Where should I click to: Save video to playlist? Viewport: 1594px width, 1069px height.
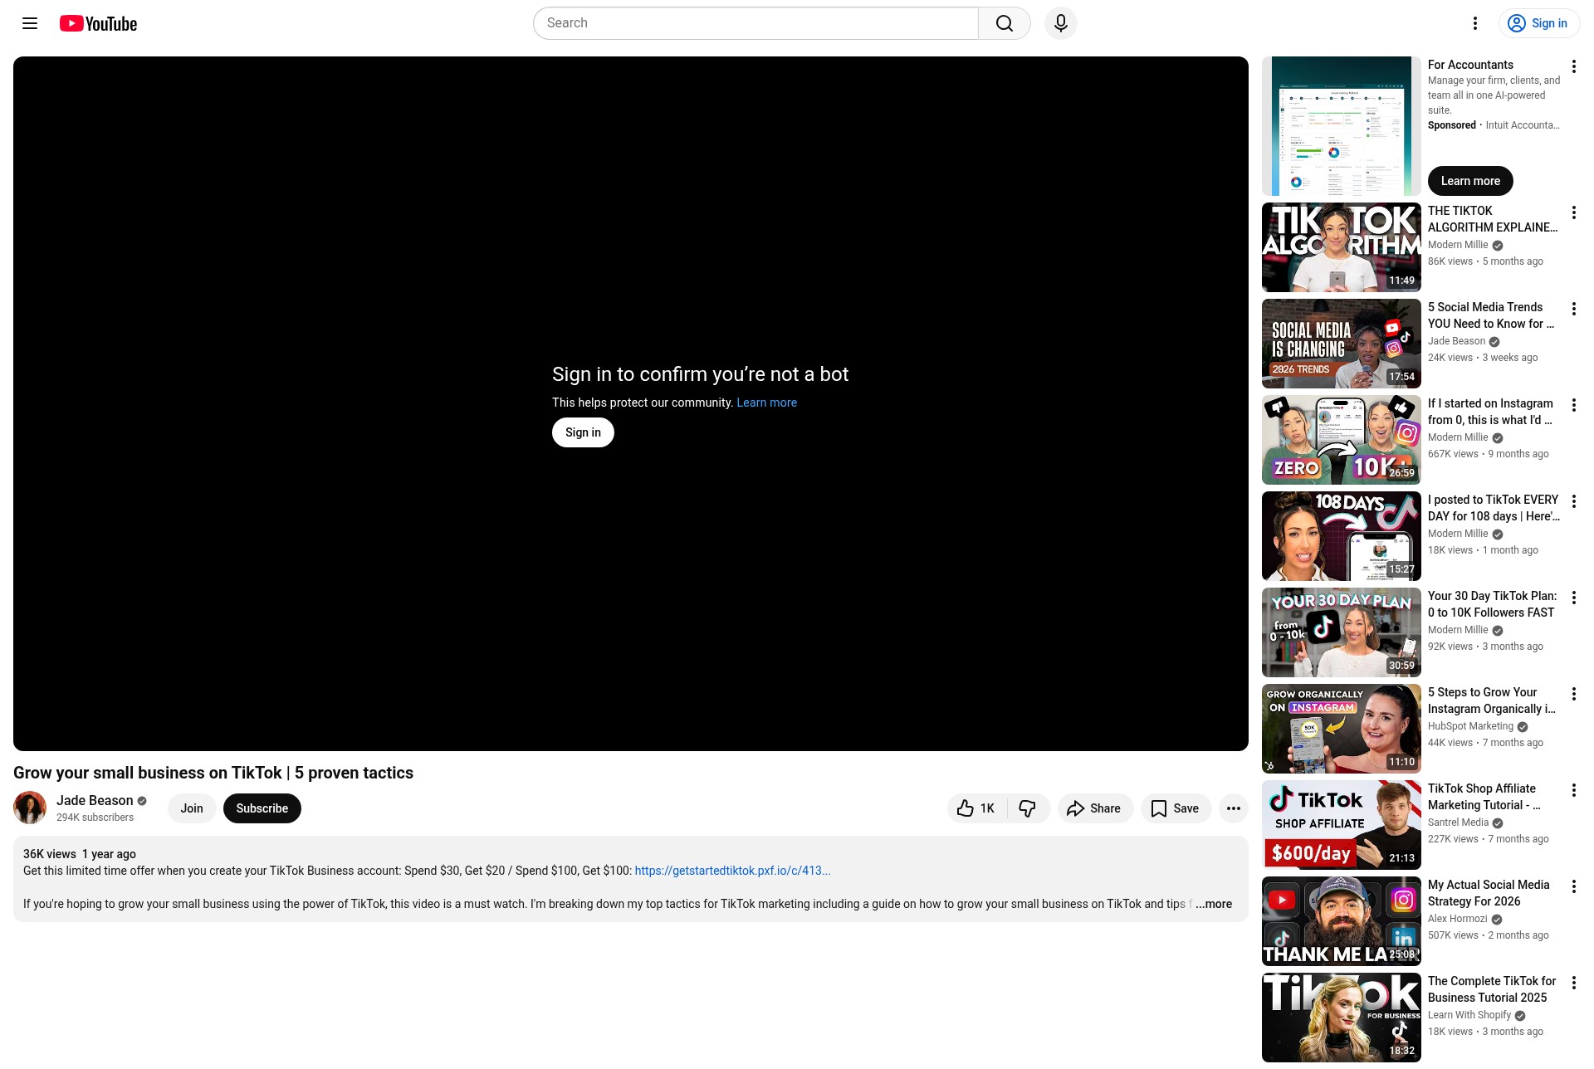point(1176,808)
